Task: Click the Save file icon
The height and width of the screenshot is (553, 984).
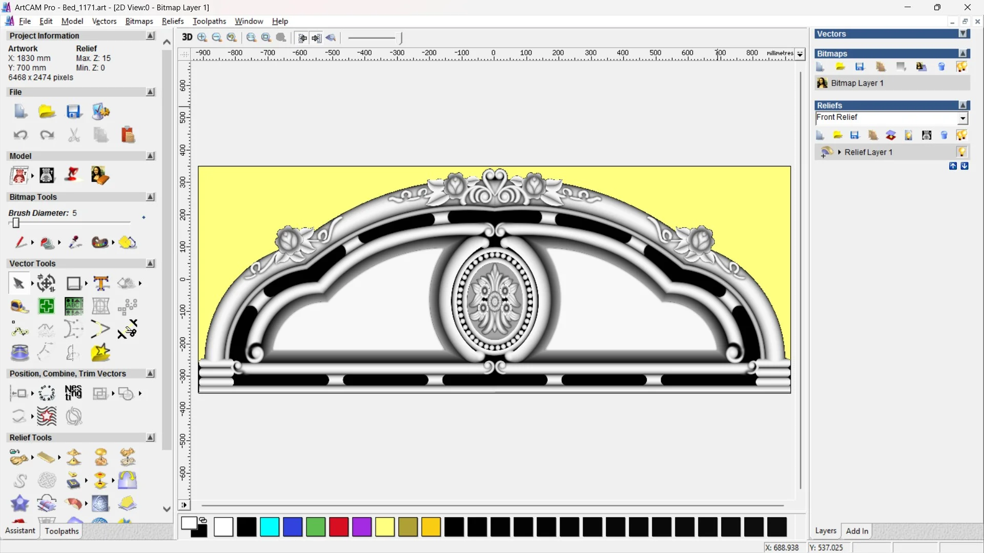Action: point(73,112)
